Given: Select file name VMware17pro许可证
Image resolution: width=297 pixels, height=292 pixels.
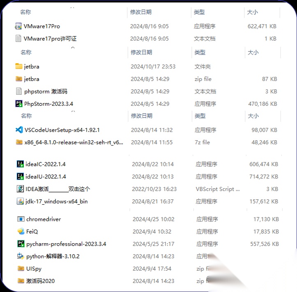Looking at the screenshot, I should tap(50, 39).
